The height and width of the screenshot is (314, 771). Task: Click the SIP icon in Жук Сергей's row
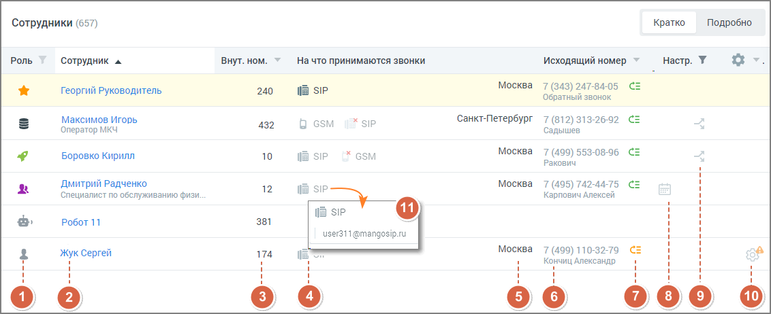303,254
